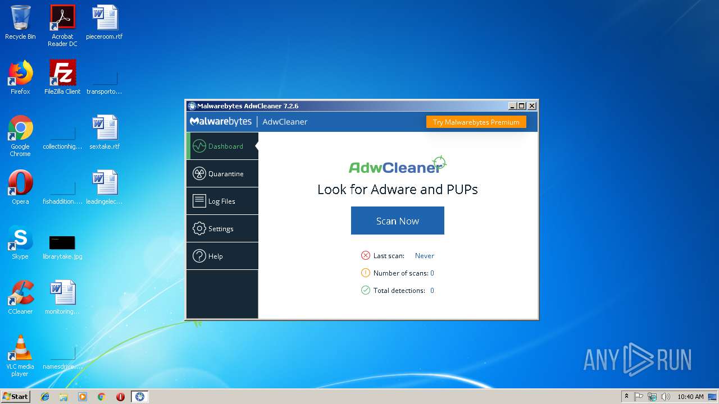Select the Firefox desktop shortcut
The width and height of the screenshot is (719, 404).
click(x=20, y=77)
